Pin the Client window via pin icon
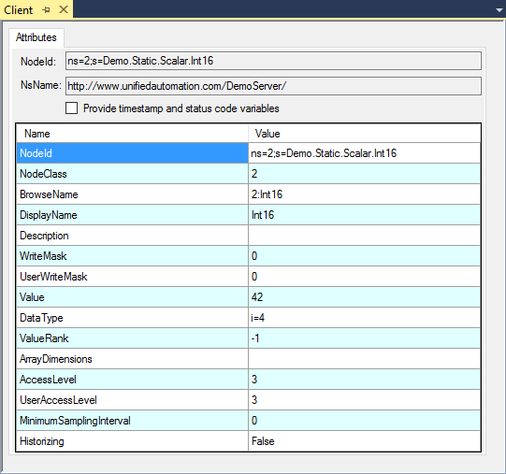 46,10
